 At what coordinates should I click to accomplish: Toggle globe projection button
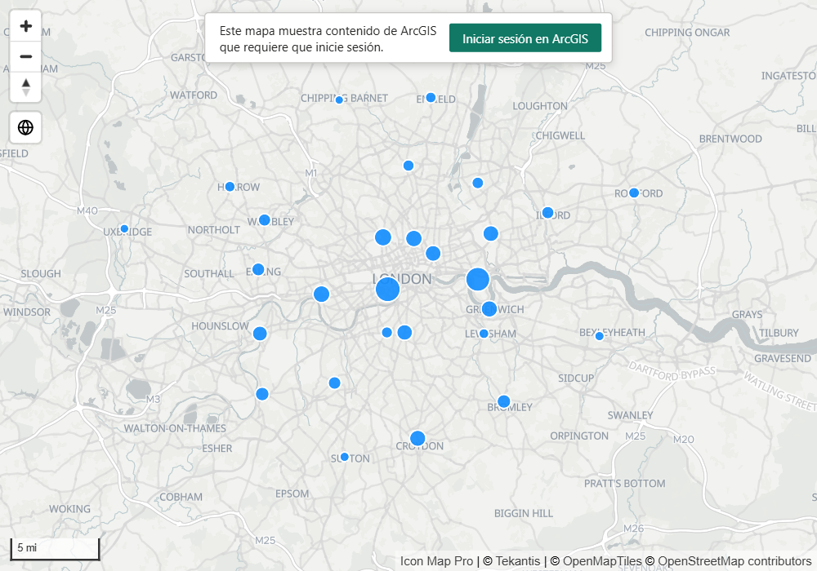tap(25, 127)
